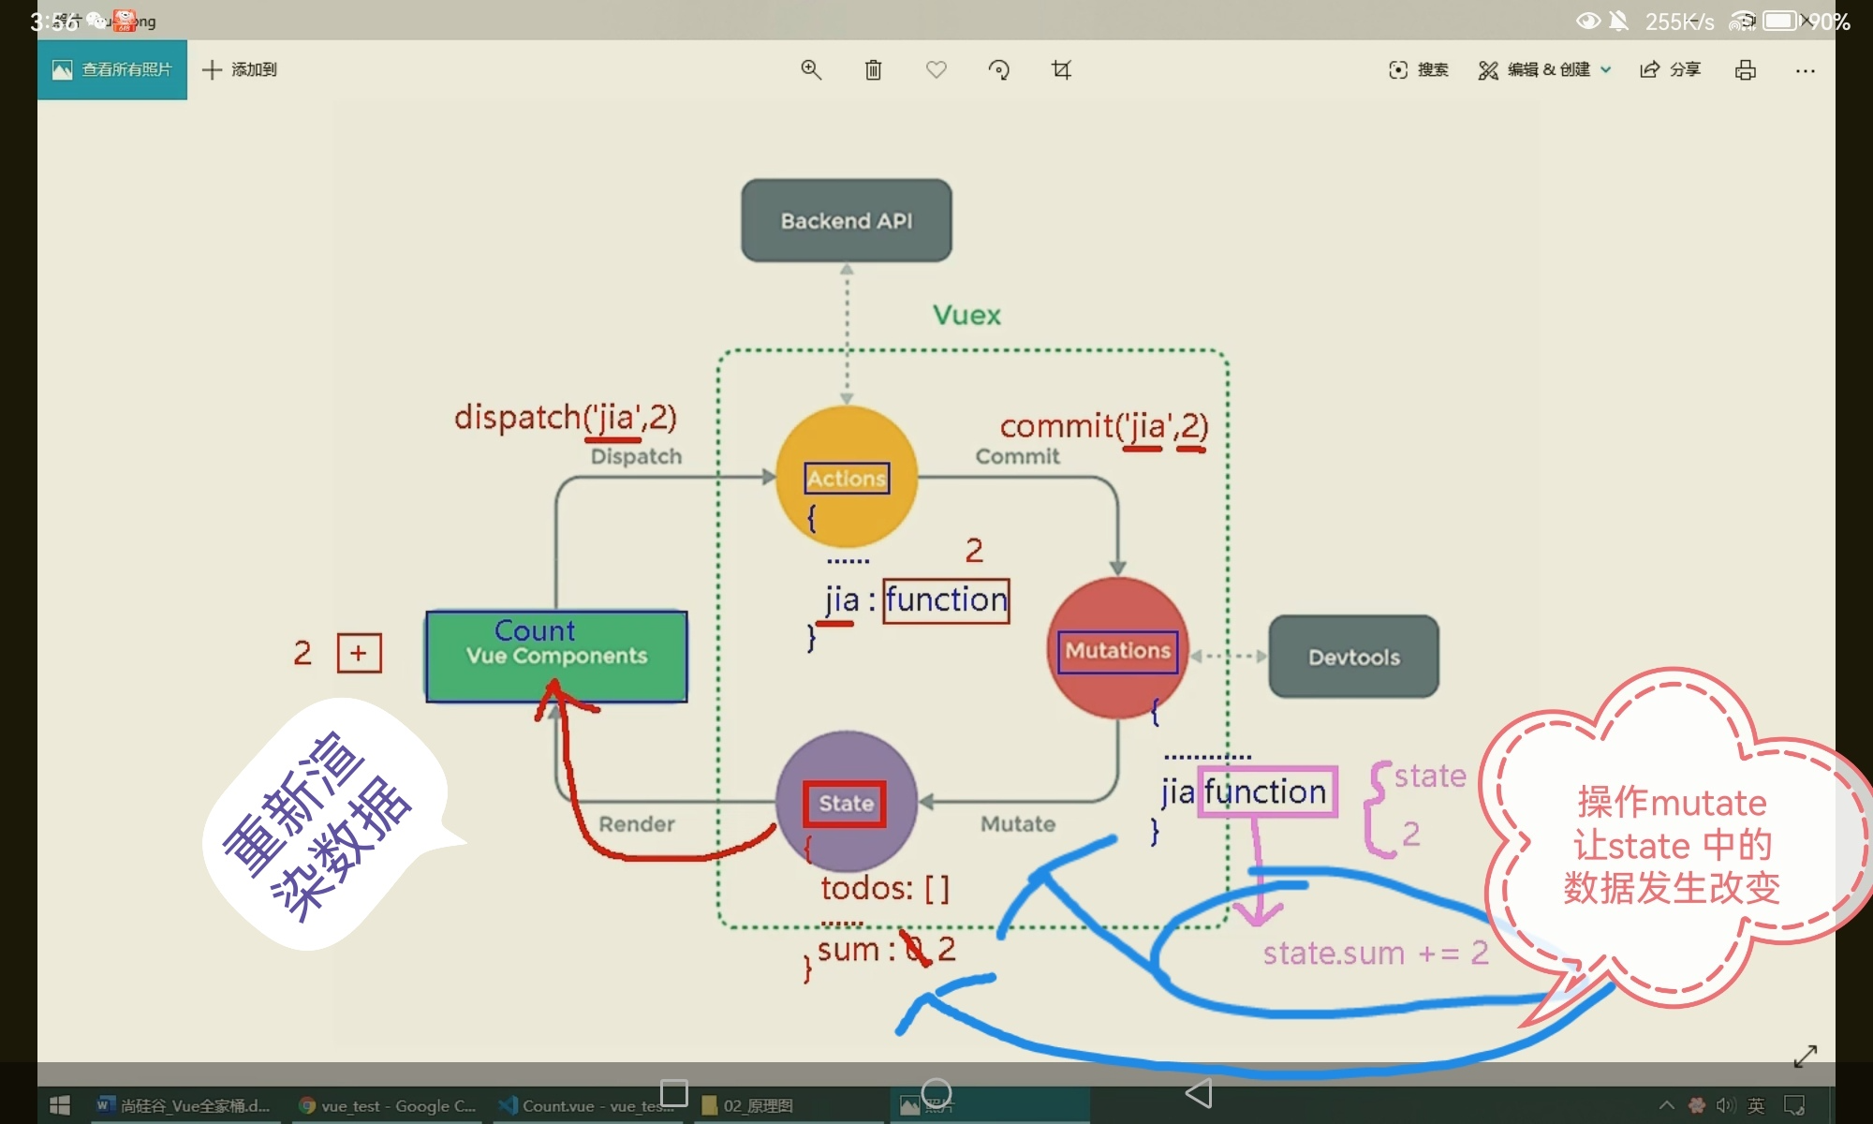
Task: Click the zoom magnifier icon
Action: 811,69
